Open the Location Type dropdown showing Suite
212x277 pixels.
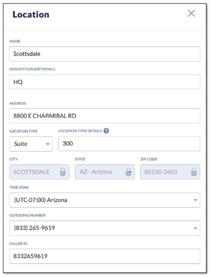(31, 144)
